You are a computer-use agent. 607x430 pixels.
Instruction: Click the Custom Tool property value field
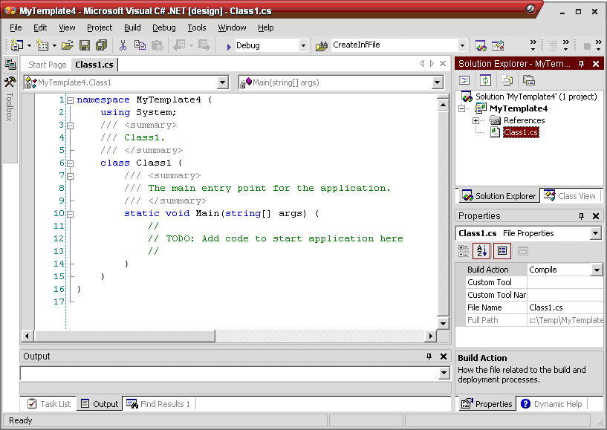tap(565, 282)
